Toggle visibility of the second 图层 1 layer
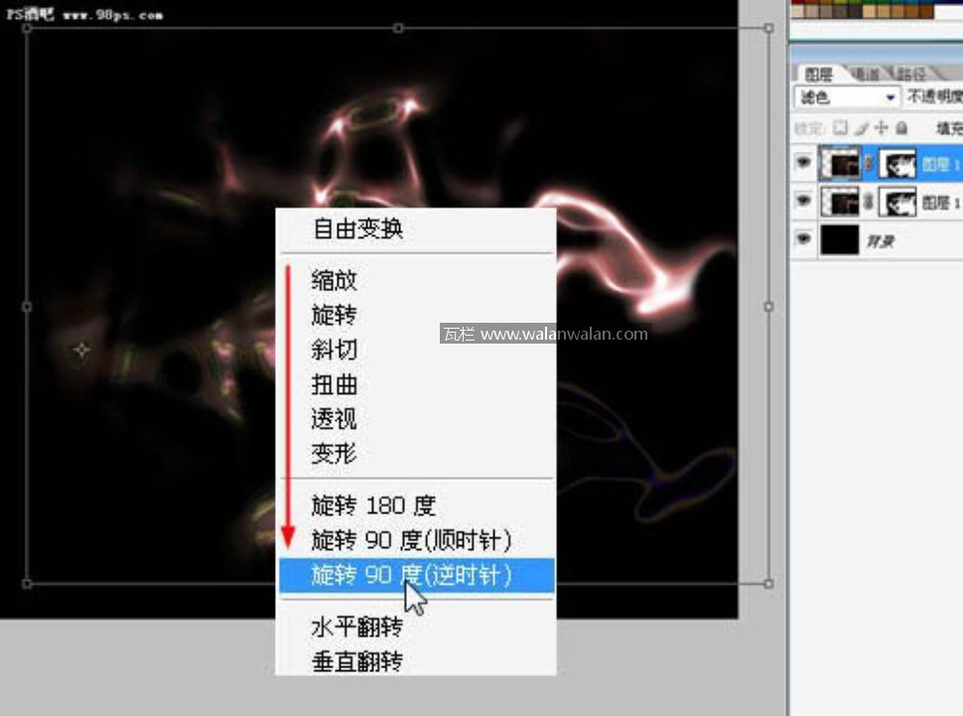Screen dimensions: 963x716 (803, 202)
